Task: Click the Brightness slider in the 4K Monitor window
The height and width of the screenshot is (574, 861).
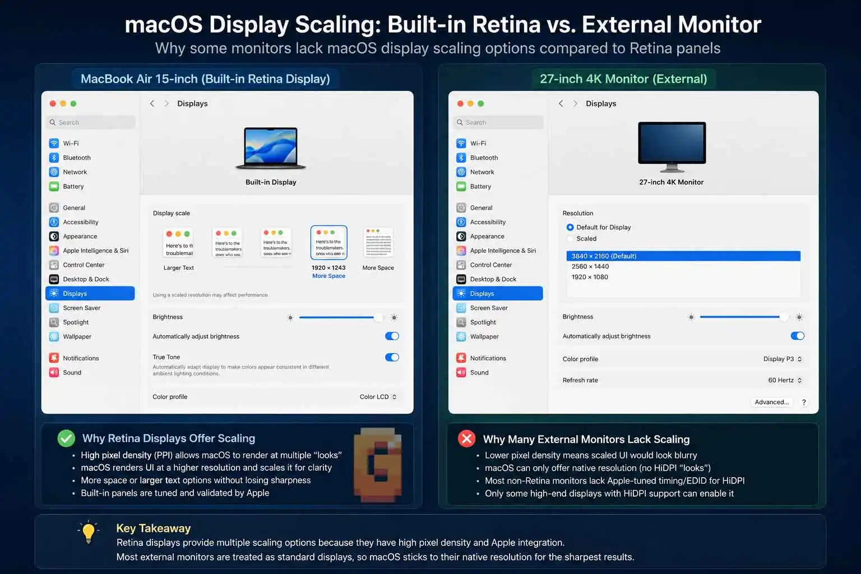Action: [x=744, y=317]
